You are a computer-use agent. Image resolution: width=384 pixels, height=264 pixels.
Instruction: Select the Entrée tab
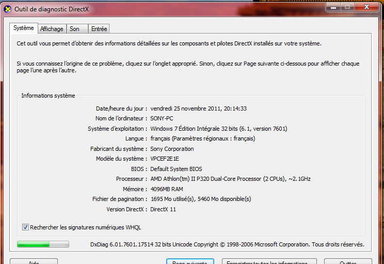[99, 29]
